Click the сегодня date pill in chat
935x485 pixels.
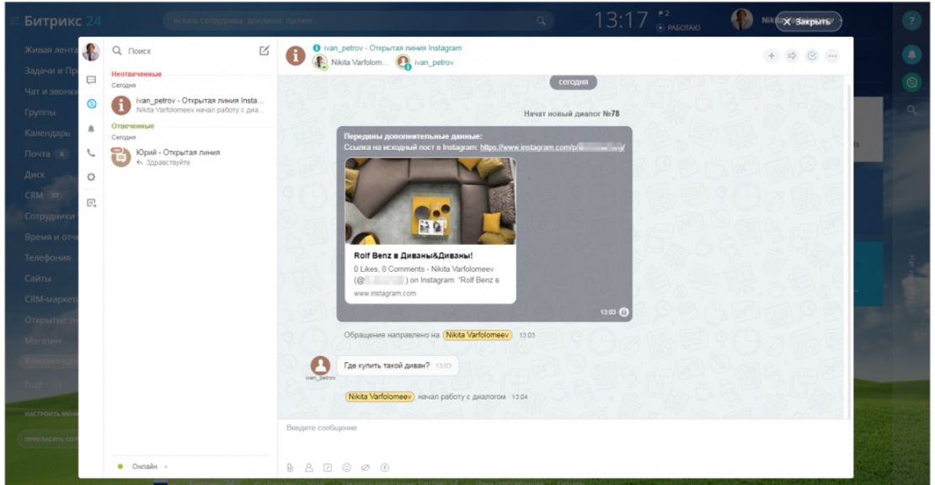[x=573, y=83]
